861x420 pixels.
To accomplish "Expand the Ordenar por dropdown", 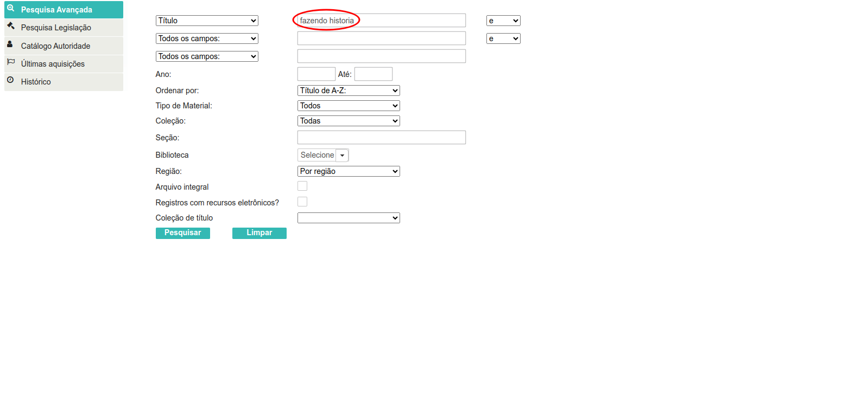I will point(349,91).
